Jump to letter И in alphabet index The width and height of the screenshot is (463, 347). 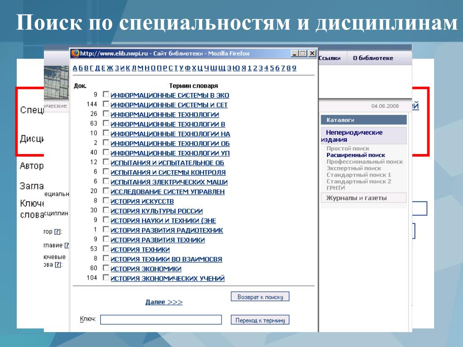click(x=122, y=68)
